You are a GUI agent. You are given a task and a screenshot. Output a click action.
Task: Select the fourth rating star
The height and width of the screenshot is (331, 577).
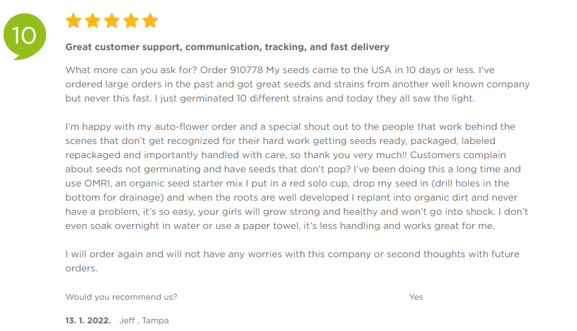(131, 21)
